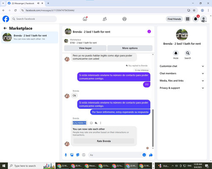
Task: Click the taskbar 'Type here to search' box
Action: [x=32, y=166]
